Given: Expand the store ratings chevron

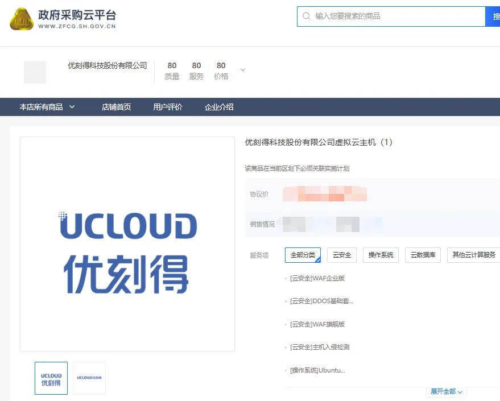Looking at the screenshot, I should (x=243, y=70).
